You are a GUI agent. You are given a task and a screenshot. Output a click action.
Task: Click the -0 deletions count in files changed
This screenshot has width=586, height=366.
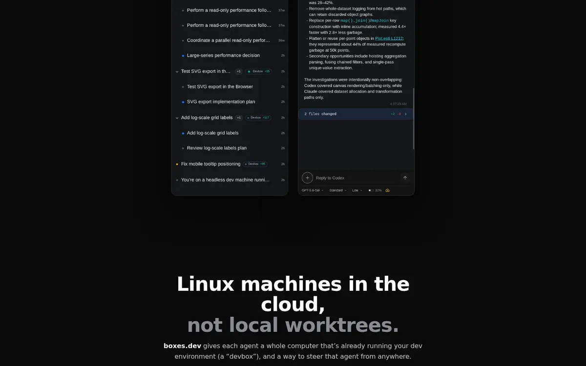(x=399, y=114)
